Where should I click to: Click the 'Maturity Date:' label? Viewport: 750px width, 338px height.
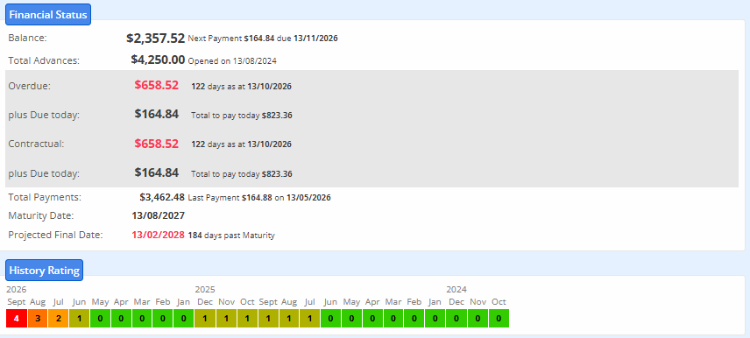[41, 215]
